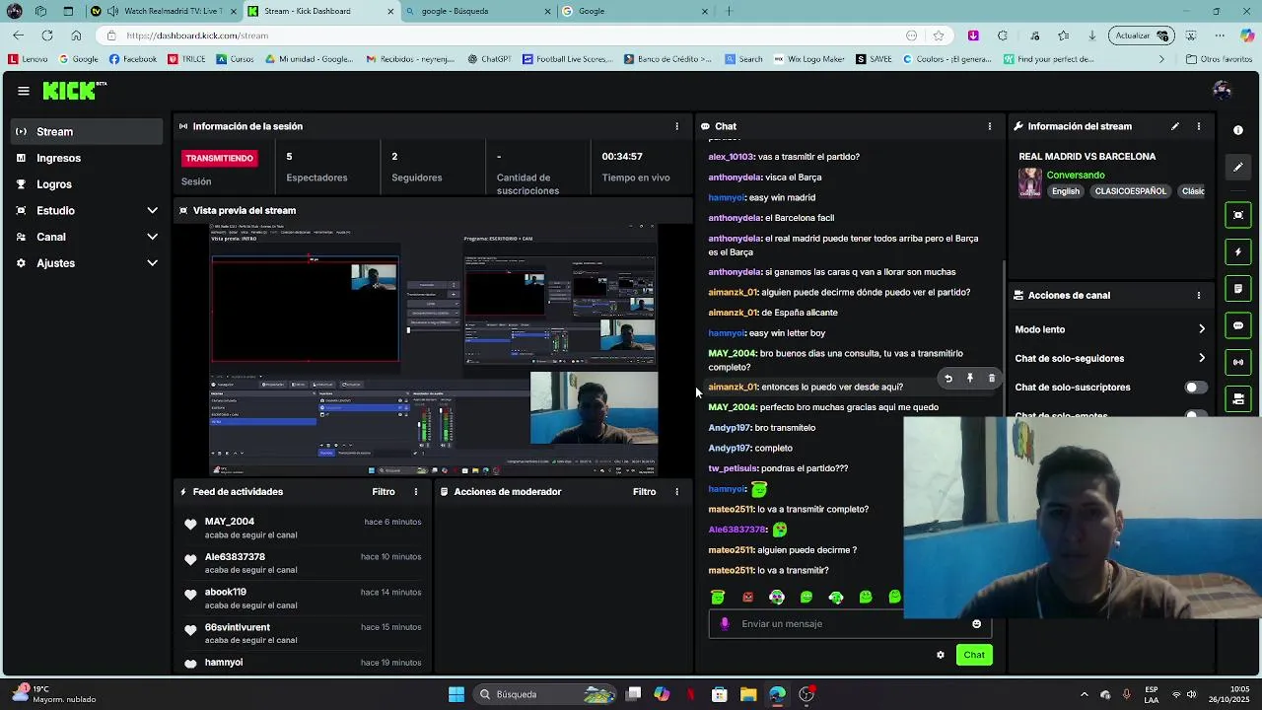1262x710 pixels.
Task: Open Chat panel three-dot menu
Action: tap(990, 126)
